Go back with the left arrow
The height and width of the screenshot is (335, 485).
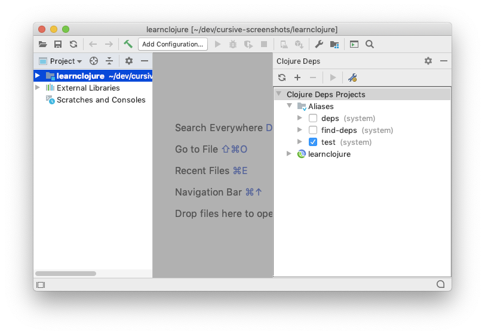[93, 44]
